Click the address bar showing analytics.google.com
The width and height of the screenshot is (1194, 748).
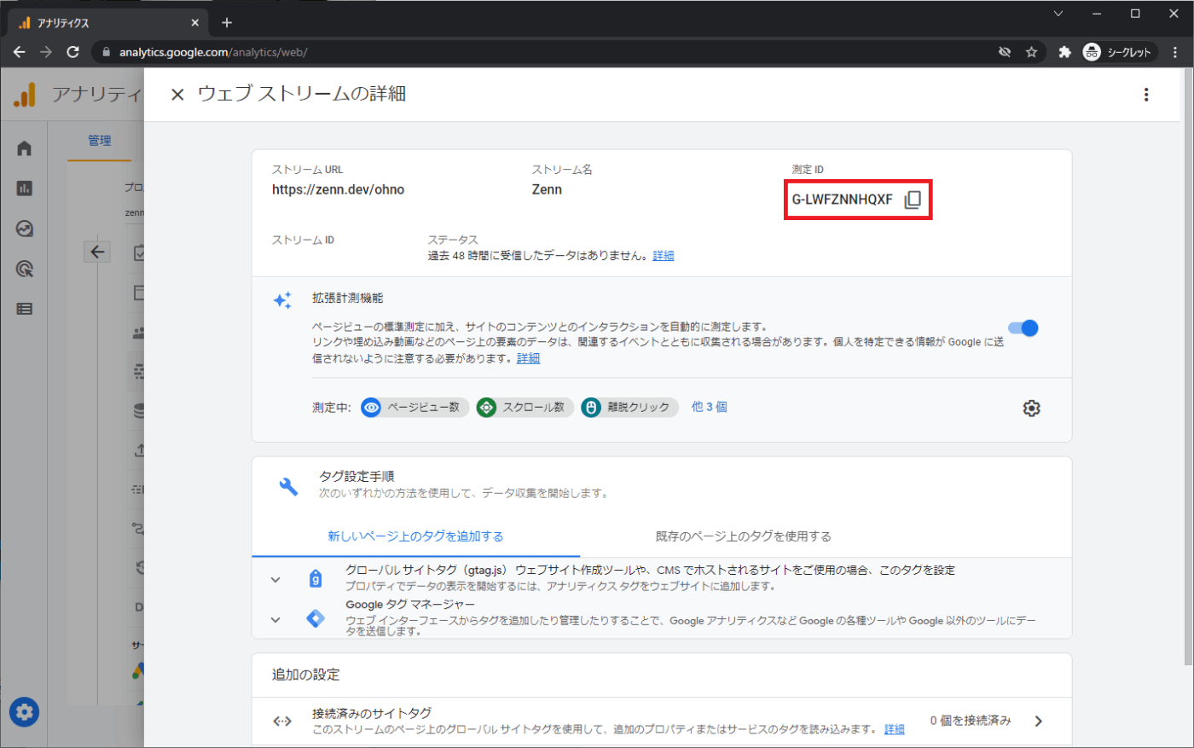click(546, 52)
